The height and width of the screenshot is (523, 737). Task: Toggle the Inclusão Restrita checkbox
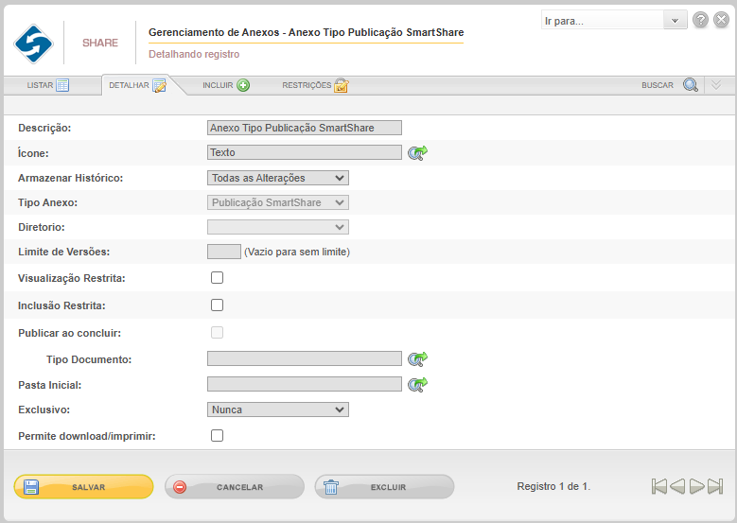(218, 305)
